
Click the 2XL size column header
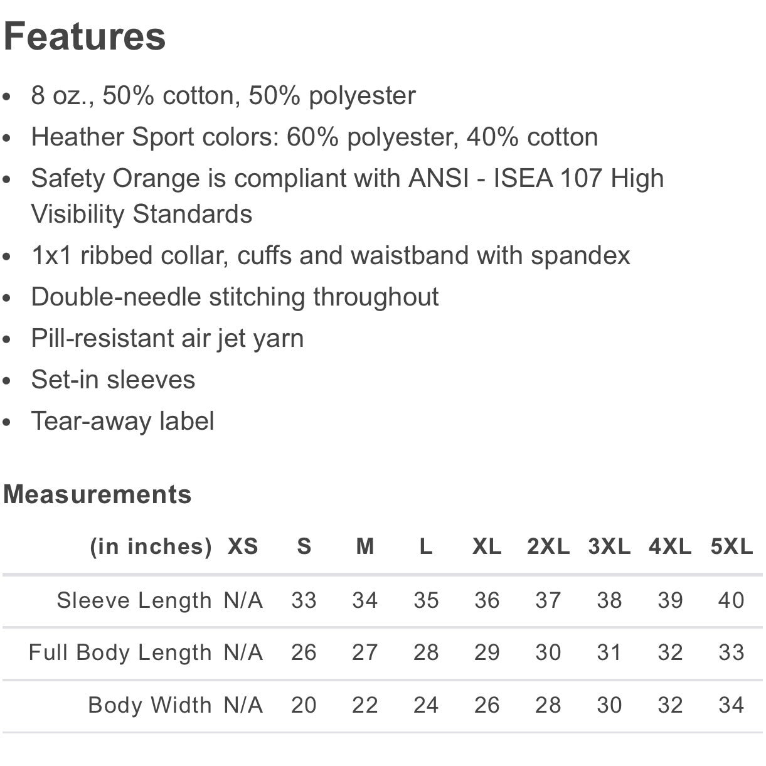point(548,546)
